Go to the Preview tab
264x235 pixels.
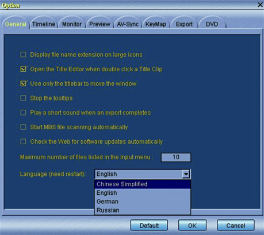pos(100,24)
